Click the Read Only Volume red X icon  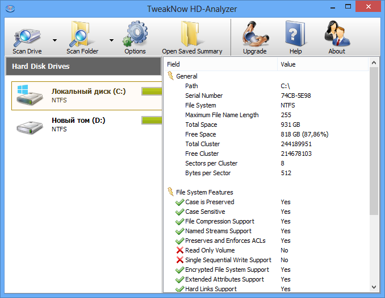[x=180, y=250]
